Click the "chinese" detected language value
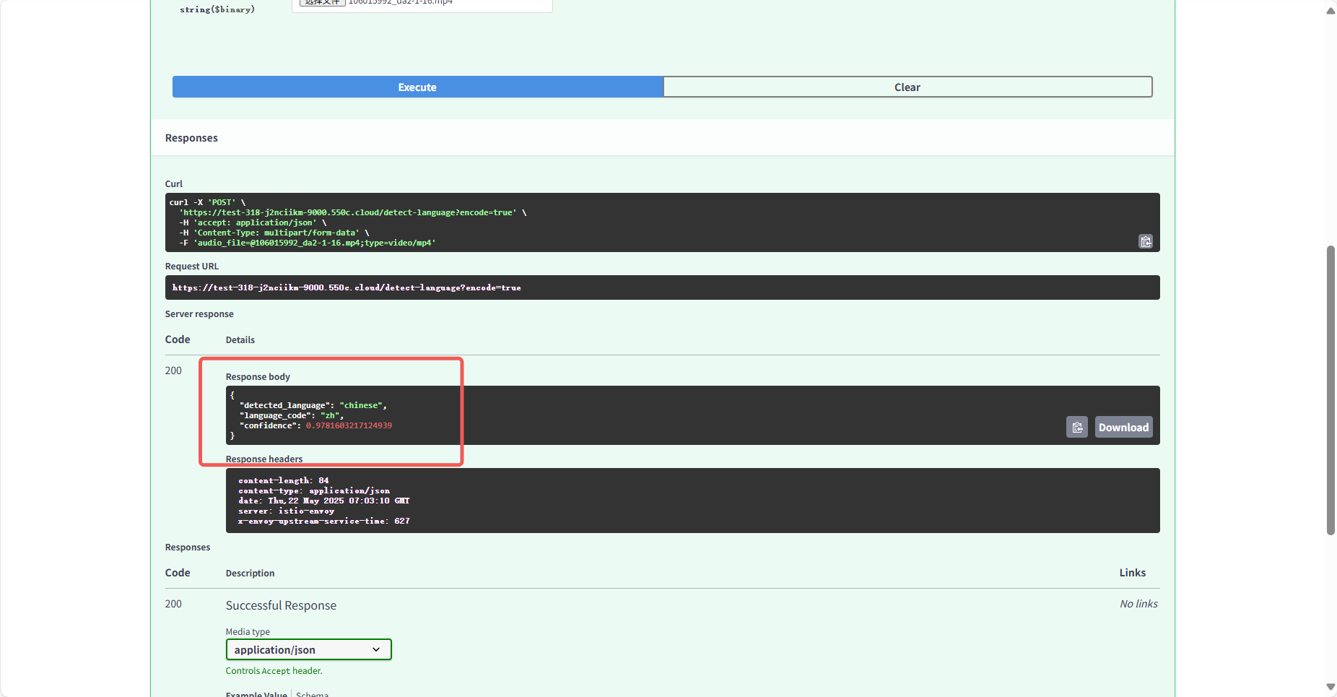1337x697 pixels. coord(361,405)
